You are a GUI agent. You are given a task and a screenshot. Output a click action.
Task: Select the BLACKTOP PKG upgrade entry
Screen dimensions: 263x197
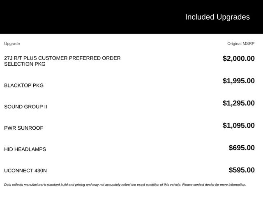point(24,85)
